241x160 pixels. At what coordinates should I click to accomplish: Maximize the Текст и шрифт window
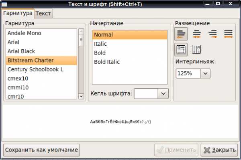[x=218, y=4]
